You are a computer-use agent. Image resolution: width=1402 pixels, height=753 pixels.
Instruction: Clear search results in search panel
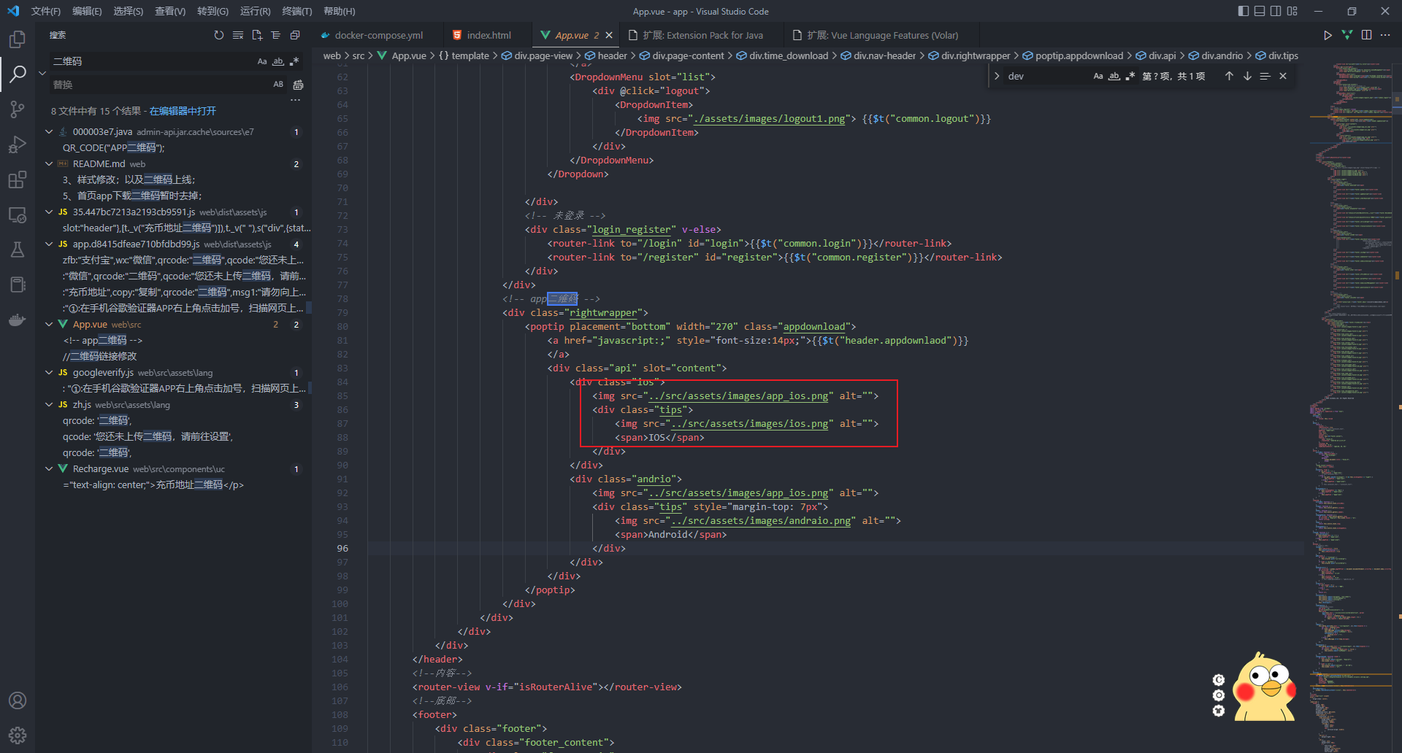[238, 35]
